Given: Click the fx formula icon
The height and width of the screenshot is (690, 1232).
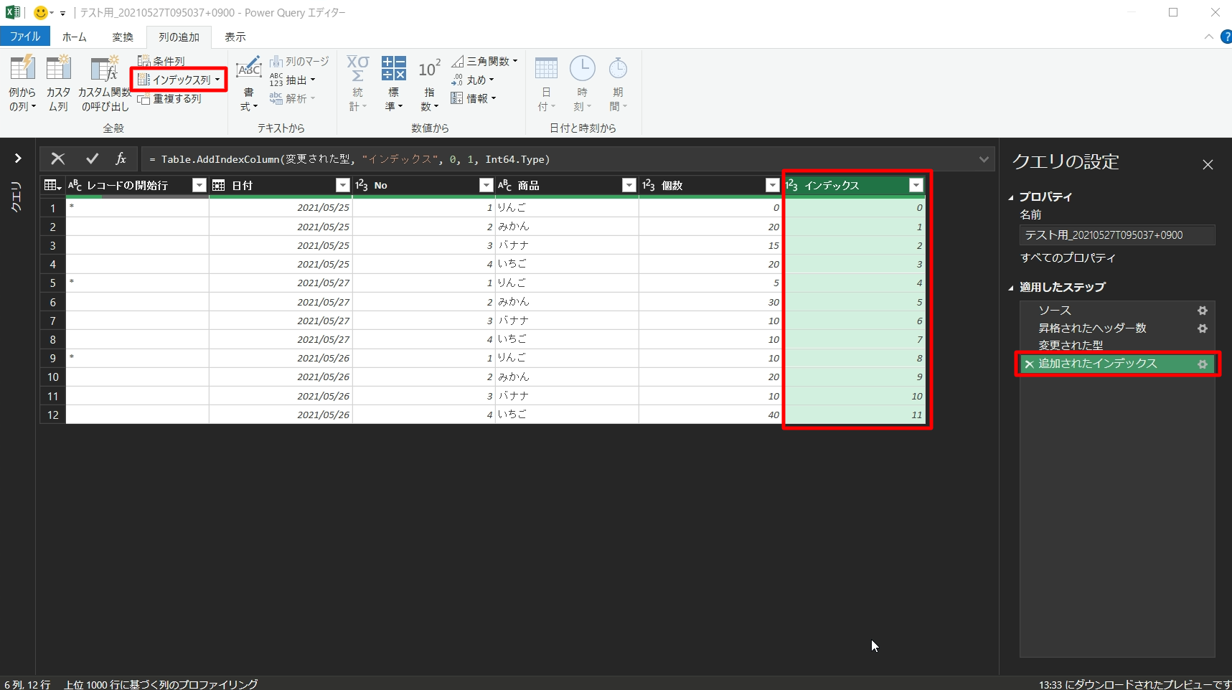Looking at the screenshot, I should click(121, 159).
